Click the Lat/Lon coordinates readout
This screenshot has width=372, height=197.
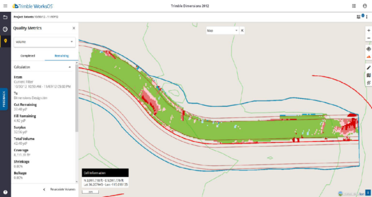(106, 184)
